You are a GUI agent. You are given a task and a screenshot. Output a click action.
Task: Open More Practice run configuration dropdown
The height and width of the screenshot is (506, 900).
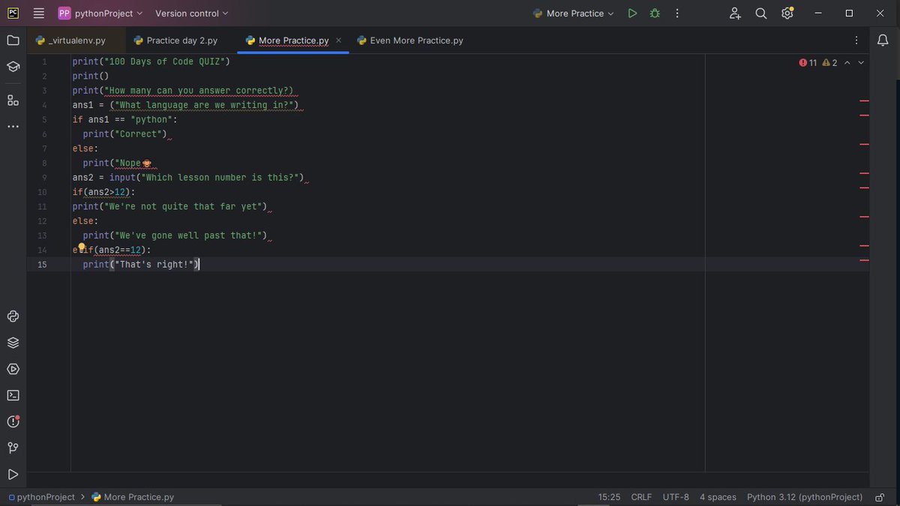(x=574, y=13)
